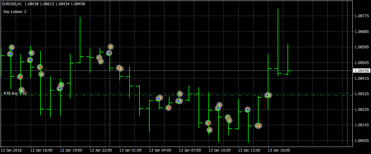
Task: Click the '13 Jan 07:00' time label
Action: click(x=190, y=150)
